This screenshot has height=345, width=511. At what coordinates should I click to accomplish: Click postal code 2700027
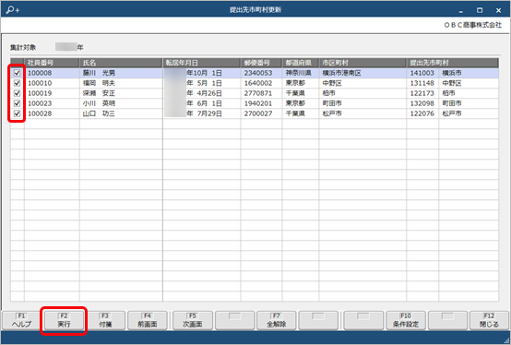[x=258, y=113]
